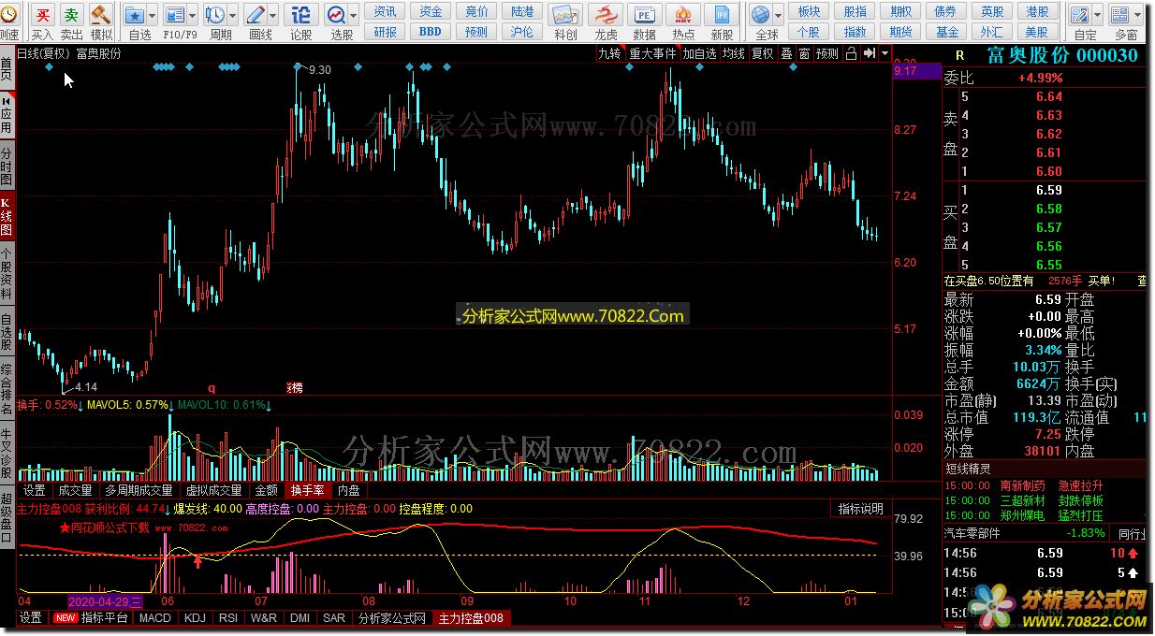Open the 热点 hot topics flame icon

pos(683,16)
